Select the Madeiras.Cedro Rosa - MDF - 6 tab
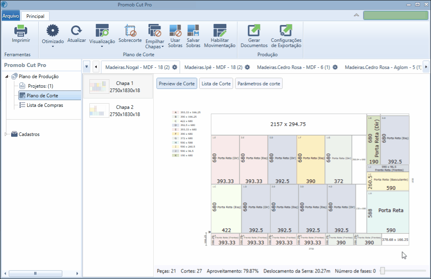This screenshot has height=279, width=431. (x=293, y=67)
